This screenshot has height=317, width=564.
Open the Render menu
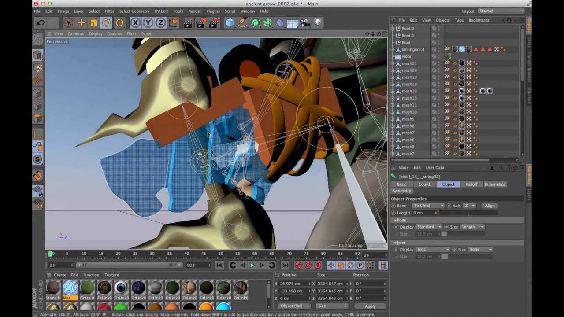coord(195,11)
